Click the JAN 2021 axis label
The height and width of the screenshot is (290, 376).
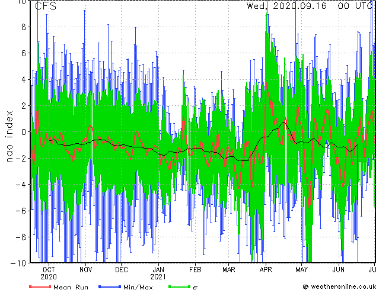tap(158, 273)
